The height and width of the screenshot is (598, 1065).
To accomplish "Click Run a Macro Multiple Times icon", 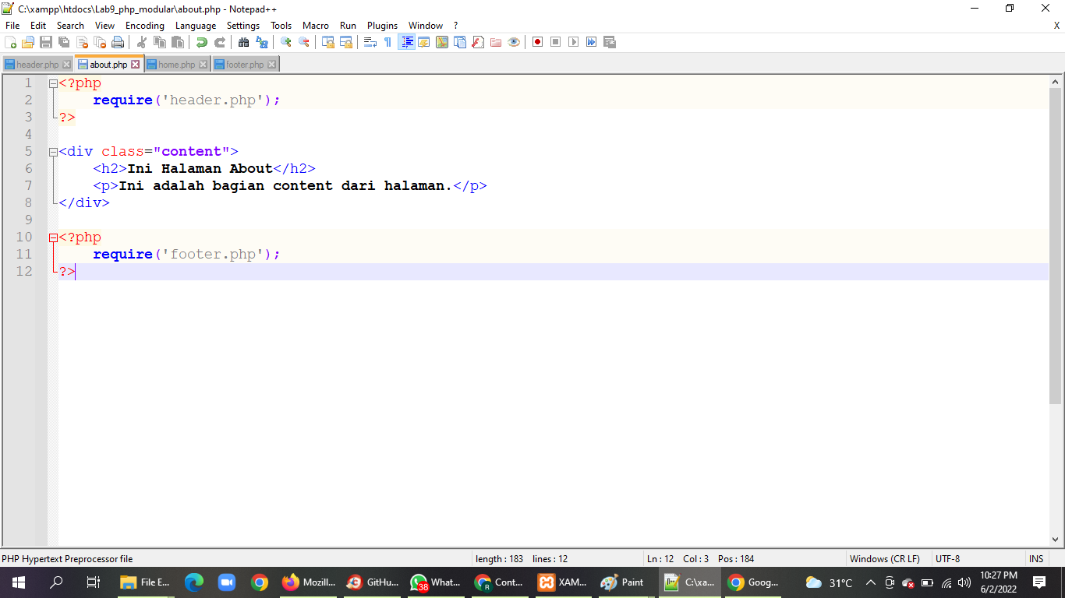I will pos(592,42).
